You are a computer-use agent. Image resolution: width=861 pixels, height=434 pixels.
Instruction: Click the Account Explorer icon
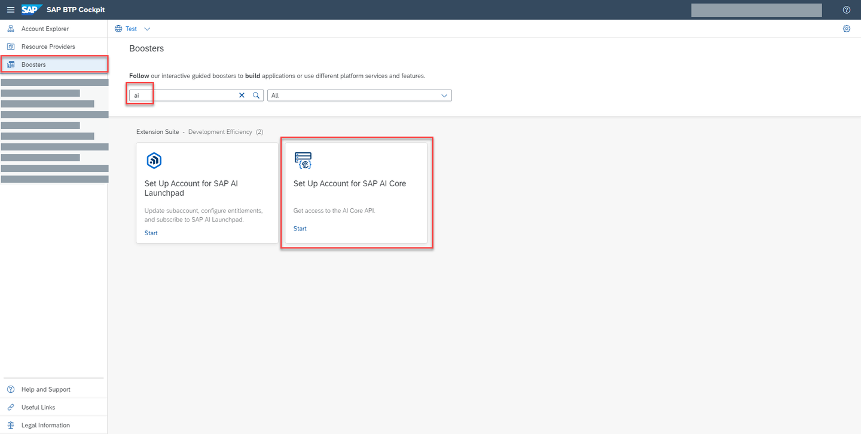11,29
